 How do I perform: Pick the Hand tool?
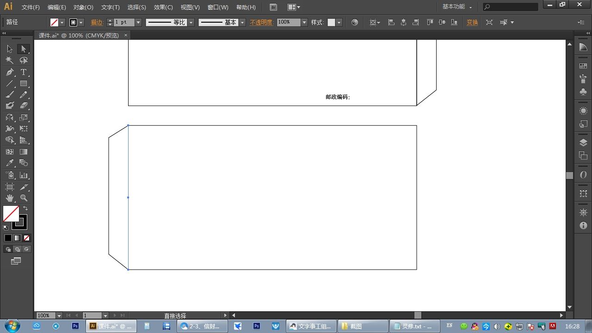pos(10,198)
